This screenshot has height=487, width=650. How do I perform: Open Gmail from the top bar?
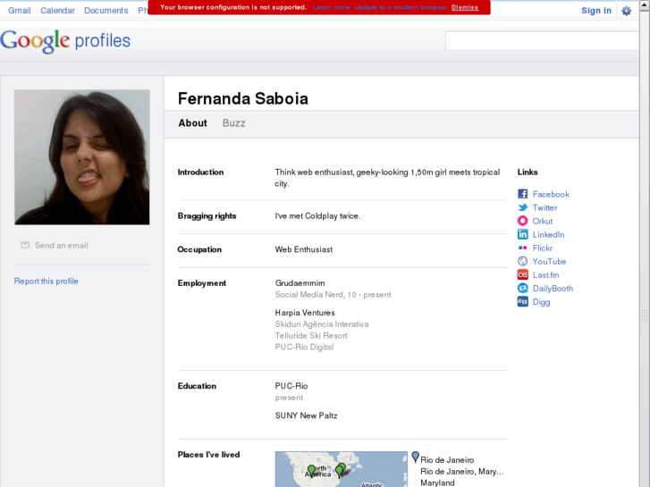[x=20, y=11]
